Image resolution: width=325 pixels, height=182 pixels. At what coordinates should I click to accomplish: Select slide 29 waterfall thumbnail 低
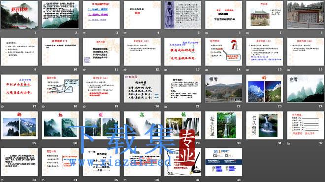pyautogui.click(x=183, y=125)
